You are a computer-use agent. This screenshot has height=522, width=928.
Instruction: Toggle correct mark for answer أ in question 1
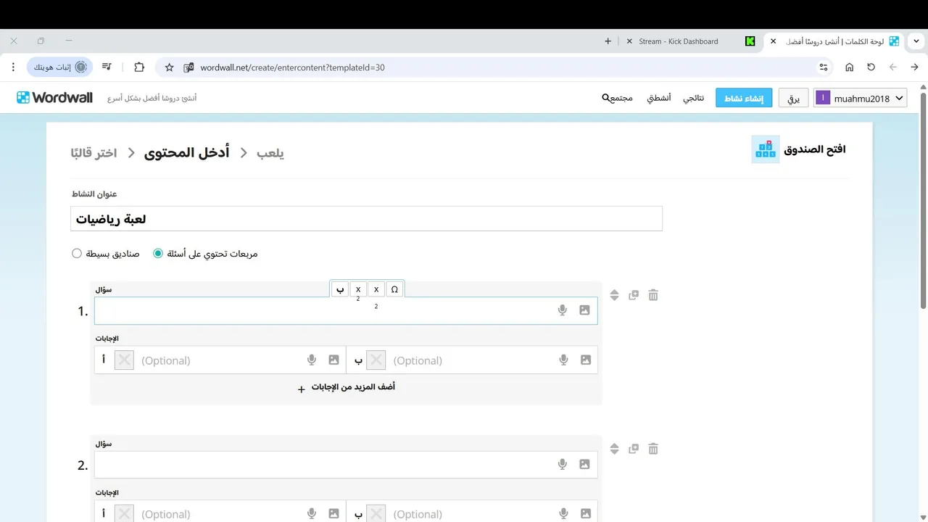[x=125, y=360]
